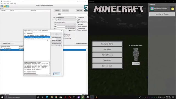Click Save & Quit in Minecraft
Image resolution: width=176 pixels, height=99 pixels.
coord(107,66)
